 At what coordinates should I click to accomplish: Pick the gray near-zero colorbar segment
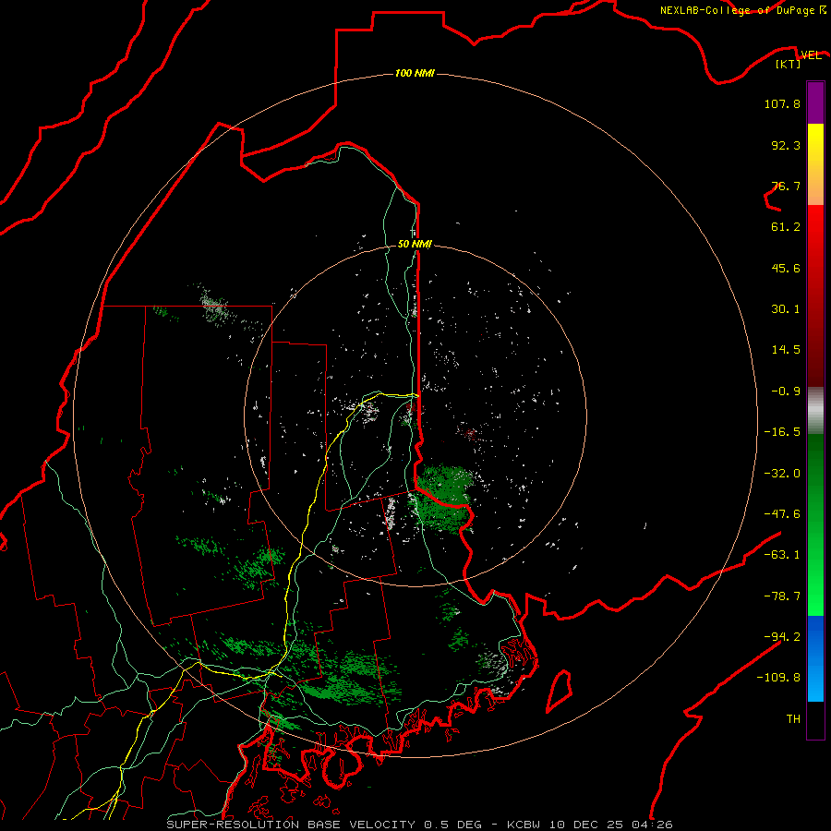[x=815, y=410]
